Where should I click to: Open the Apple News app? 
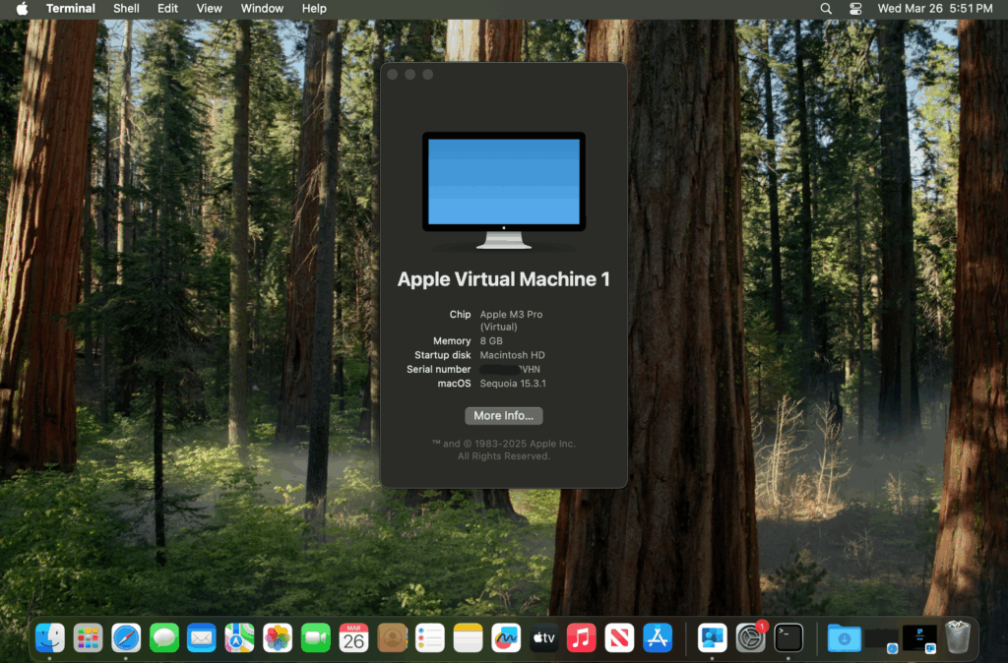click(x=619, y=637)
